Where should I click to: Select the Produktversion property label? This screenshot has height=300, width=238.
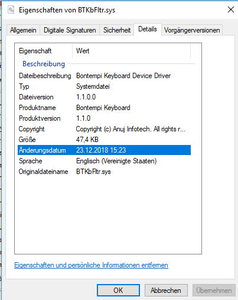[40, 118]
